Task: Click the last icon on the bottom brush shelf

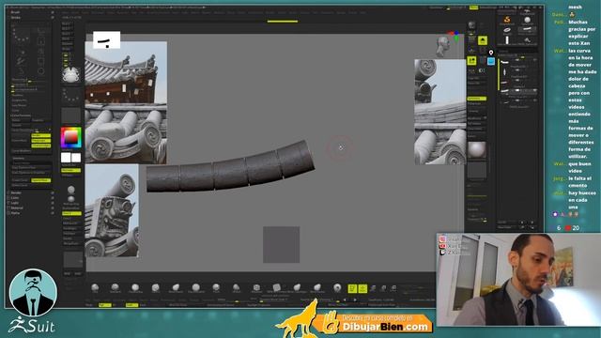Action: pos(393,288)
